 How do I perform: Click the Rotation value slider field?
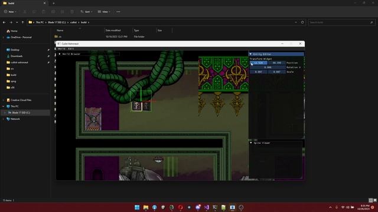(x=268, y=67)
